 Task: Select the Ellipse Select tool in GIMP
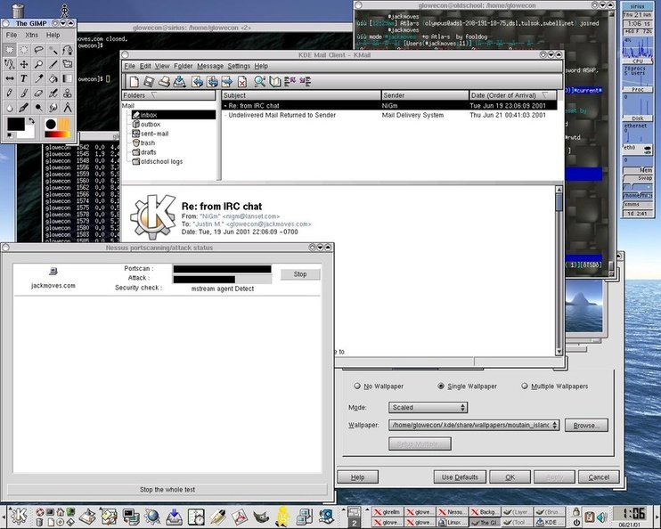pos(24,50)
